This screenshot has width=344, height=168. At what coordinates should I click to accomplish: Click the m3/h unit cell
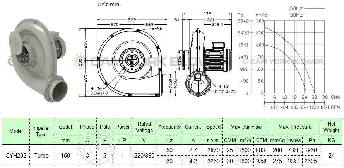pos(245,140)
